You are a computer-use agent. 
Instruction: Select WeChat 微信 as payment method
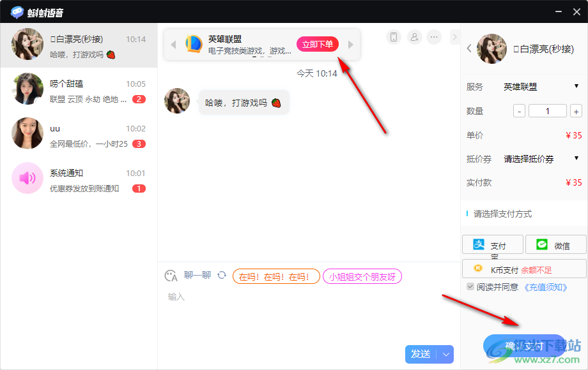tap(555, 244)
